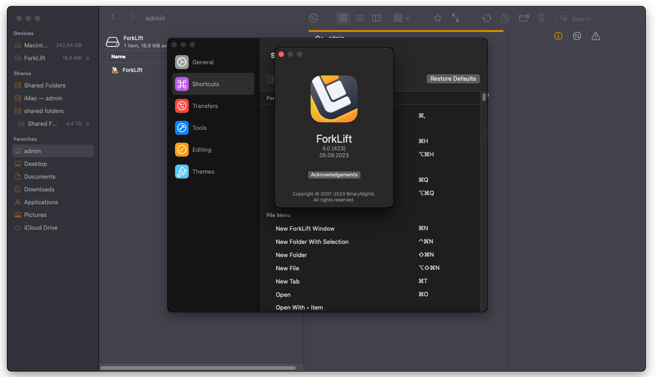Switch to list view
The width and height of the screenshot is (655, 377).
click(360, 18)
